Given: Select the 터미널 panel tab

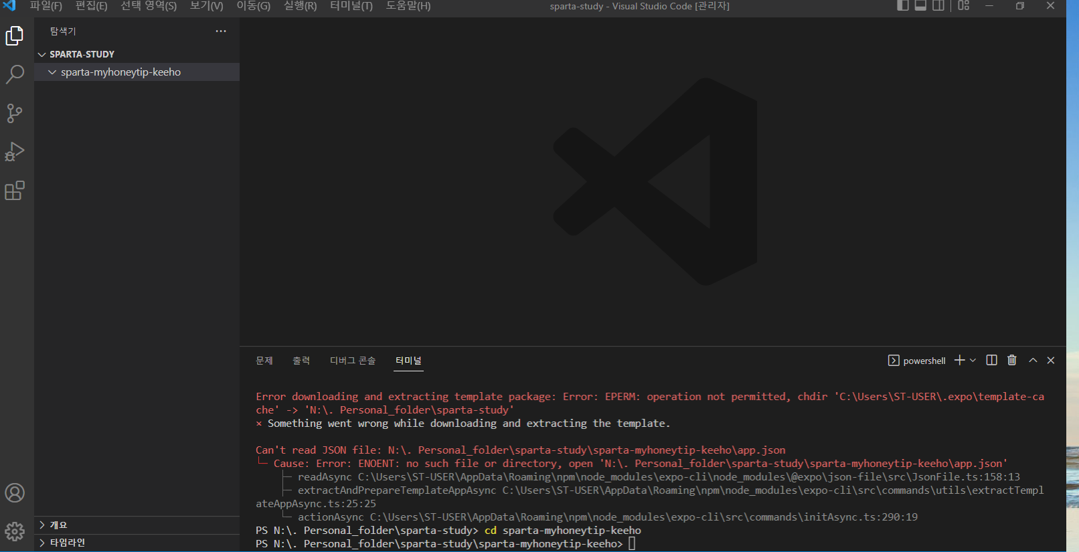Looking at the screenshot, I should click(x=408, y=361).
